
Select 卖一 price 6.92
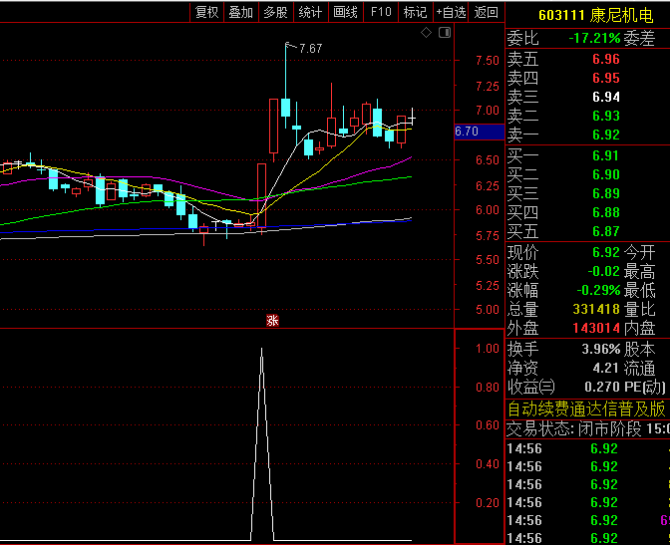point(606,135)
